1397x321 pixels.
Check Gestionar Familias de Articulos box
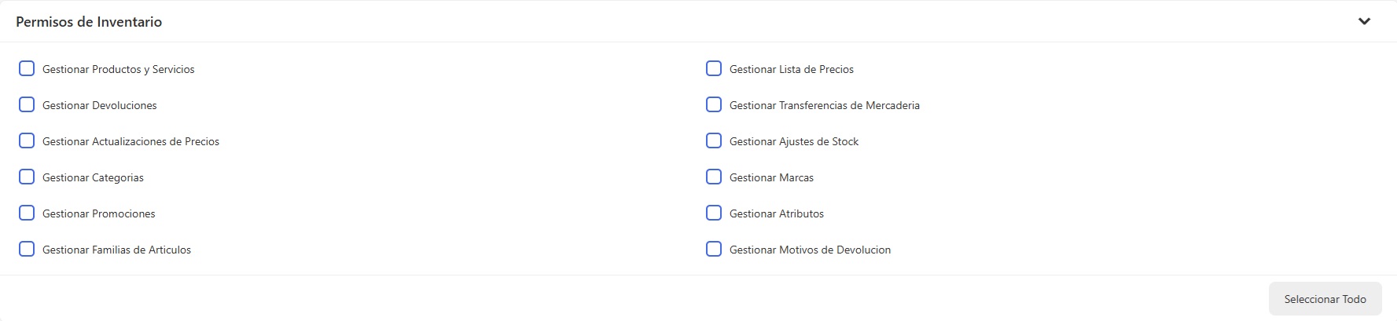[x=27, y=250]
